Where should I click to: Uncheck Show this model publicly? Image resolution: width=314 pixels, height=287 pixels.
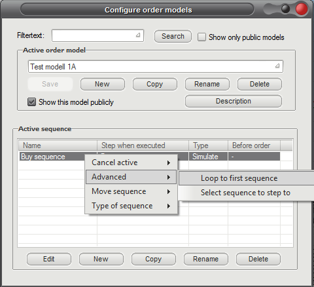31,102
